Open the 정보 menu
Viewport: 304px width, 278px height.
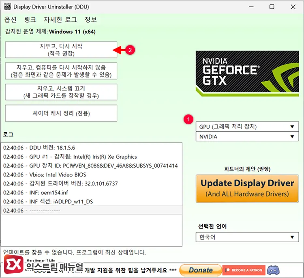(90, 19)
